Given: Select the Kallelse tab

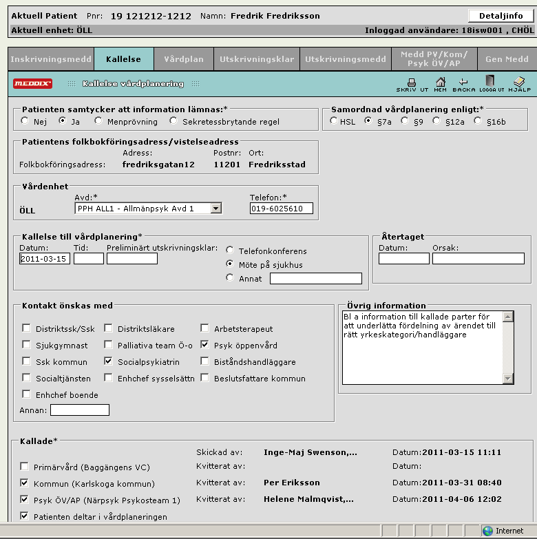Looking at the screenshot, I should pos(123,59).
